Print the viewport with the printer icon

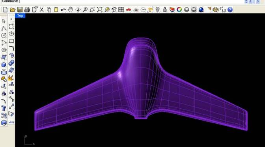(27, 9)
